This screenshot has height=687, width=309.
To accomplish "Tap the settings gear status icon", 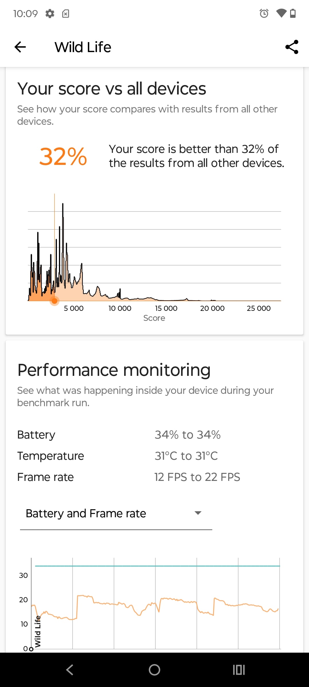I will 50,13.
